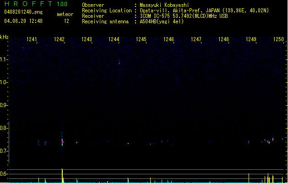Click the observer name Masayuki Kobayashi
The image size is (288, 183).
click(164, 5)
